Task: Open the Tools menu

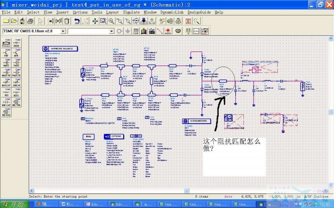Action: click(x=97, y=12)
